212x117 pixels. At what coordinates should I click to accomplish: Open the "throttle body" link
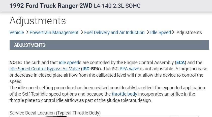125,94
